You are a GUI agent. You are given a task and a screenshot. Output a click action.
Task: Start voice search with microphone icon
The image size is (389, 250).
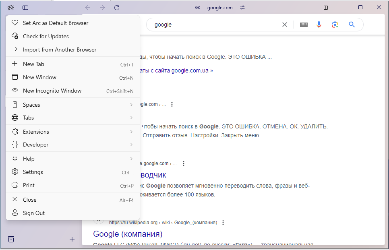click(x=319, y=25)
